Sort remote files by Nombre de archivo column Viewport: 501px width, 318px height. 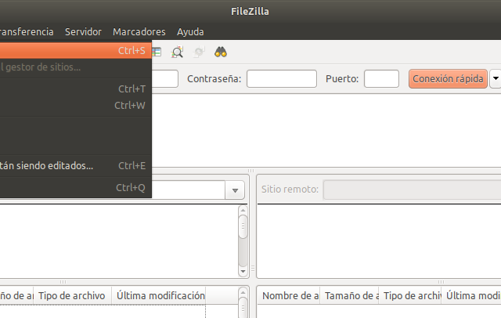pyautogui.click(x=289, y=295)
